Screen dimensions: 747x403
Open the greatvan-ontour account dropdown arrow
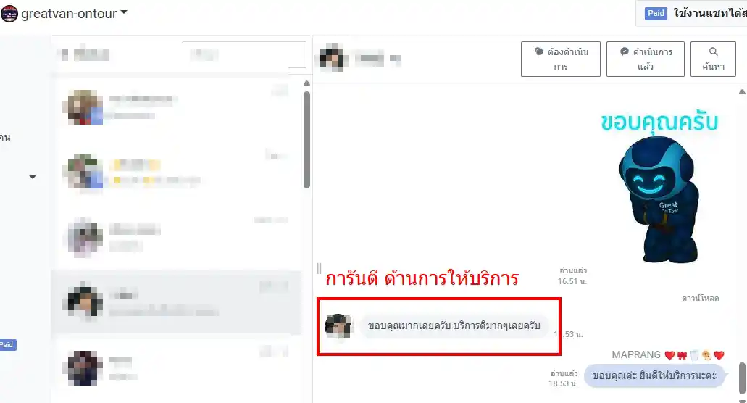tap(124, 12)
